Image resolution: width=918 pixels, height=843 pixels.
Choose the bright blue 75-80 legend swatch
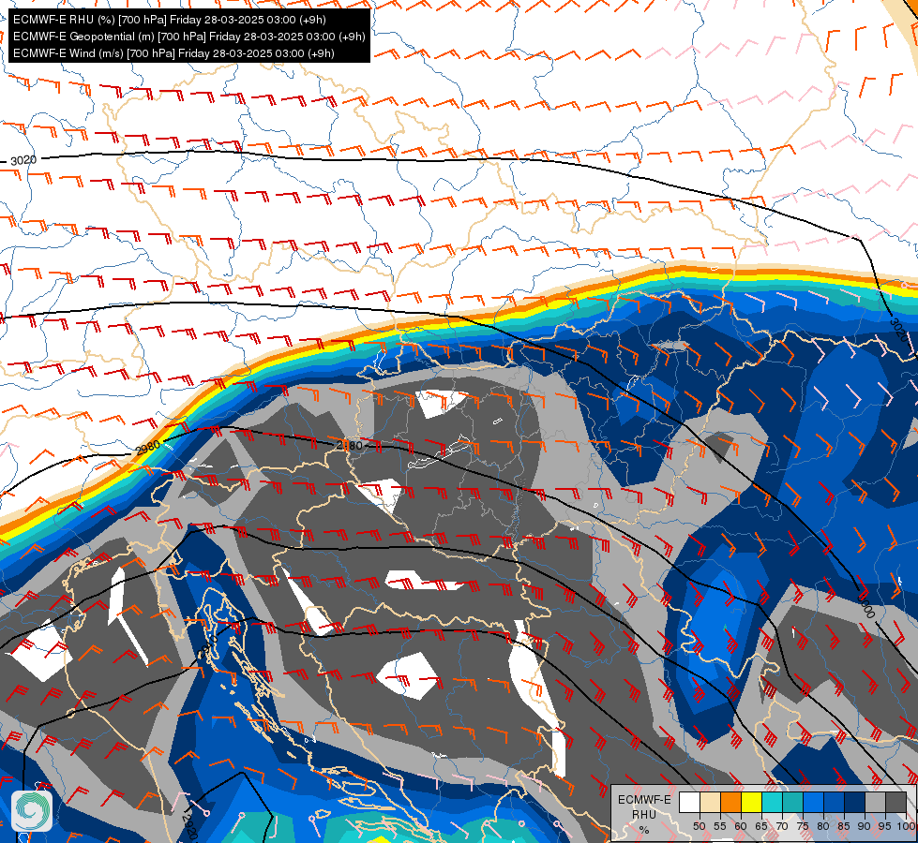(814, 802)
